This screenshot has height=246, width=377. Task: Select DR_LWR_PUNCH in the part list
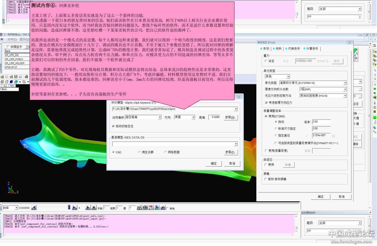coord(14,59)
